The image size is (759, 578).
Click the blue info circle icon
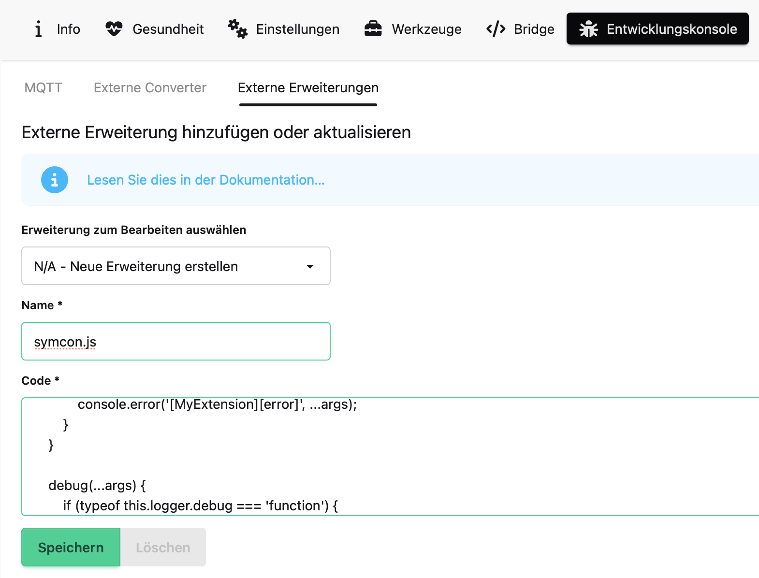click(55, 180)
